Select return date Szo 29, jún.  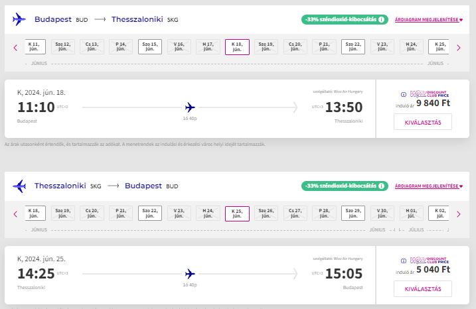(353, 213)
